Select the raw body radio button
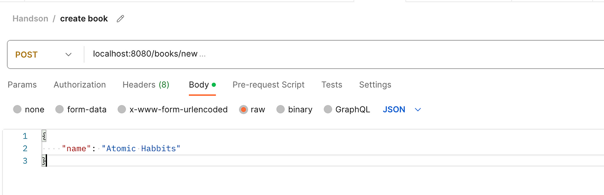 click(x=243, y=110)
